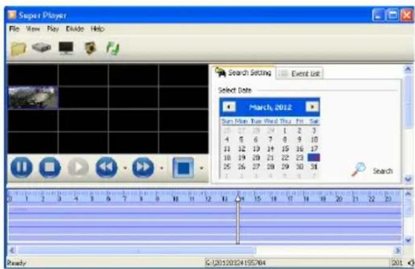Click hour 22 on the timeline ruler
This screenshot has width=415, height=269.
[x=372, y=199]
